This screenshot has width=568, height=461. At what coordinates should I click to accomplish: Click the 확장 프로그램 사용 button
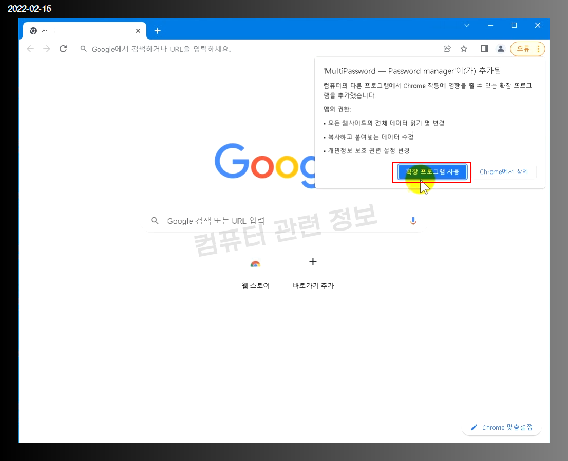432,172
